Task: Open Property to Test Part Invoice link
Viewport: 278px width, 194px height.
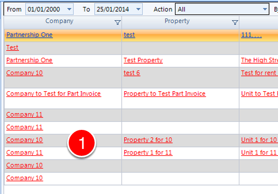Action: 164,94
